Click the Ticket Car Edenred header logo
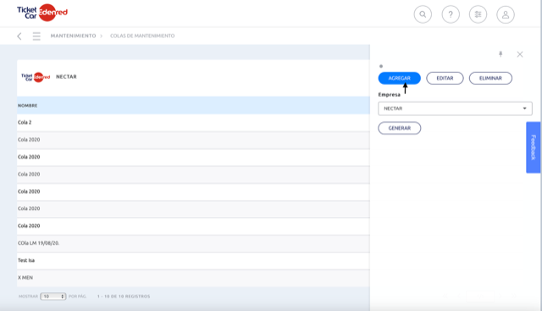 click(x=42, y=13)
